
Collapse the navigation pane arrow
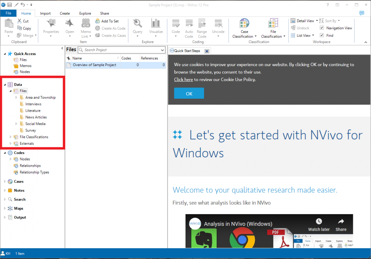tap(62, 48)
